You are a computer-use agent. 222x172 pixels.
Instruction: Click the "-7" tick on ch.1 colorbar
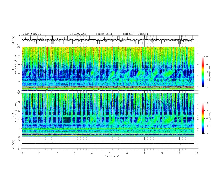[207, 87]
